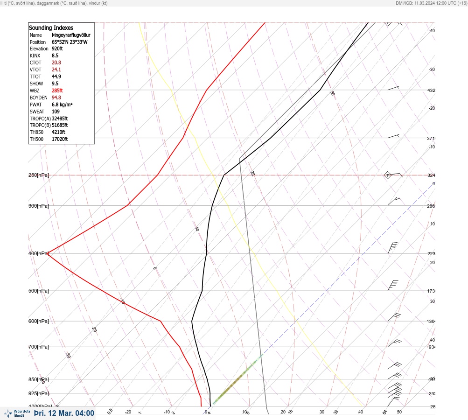Click the 925[hPa] pressure level label
The height and width of the screenshot is (420, 468).
click(39, 393)
